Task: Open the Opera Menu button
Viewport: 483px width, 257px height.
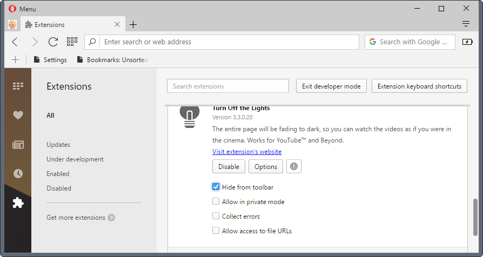Action: pos(22,9)
